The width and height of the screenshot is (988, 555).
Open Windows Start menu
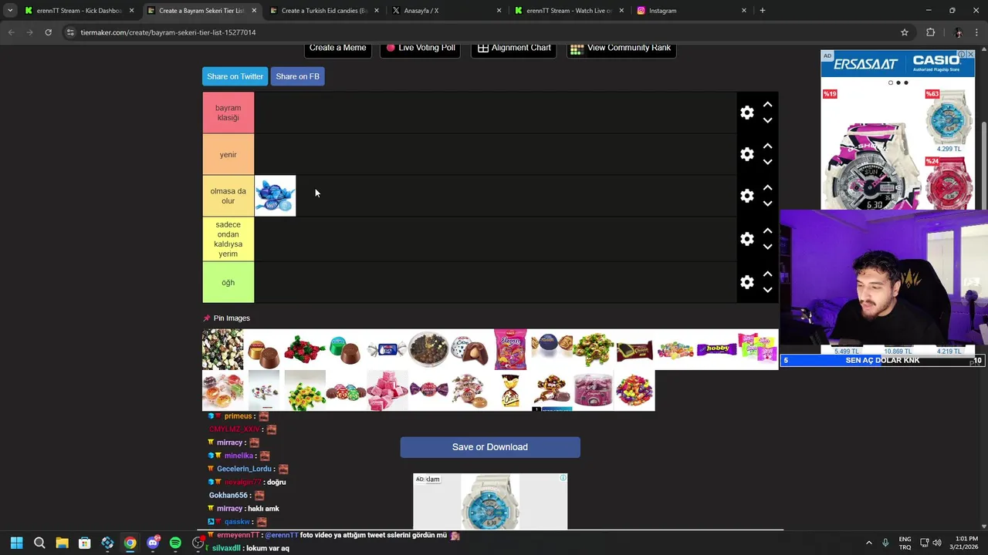(x=16, y=543)
